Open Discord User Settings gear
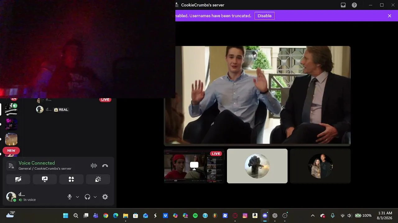The image size is (398, 223). tap(105, 197)
